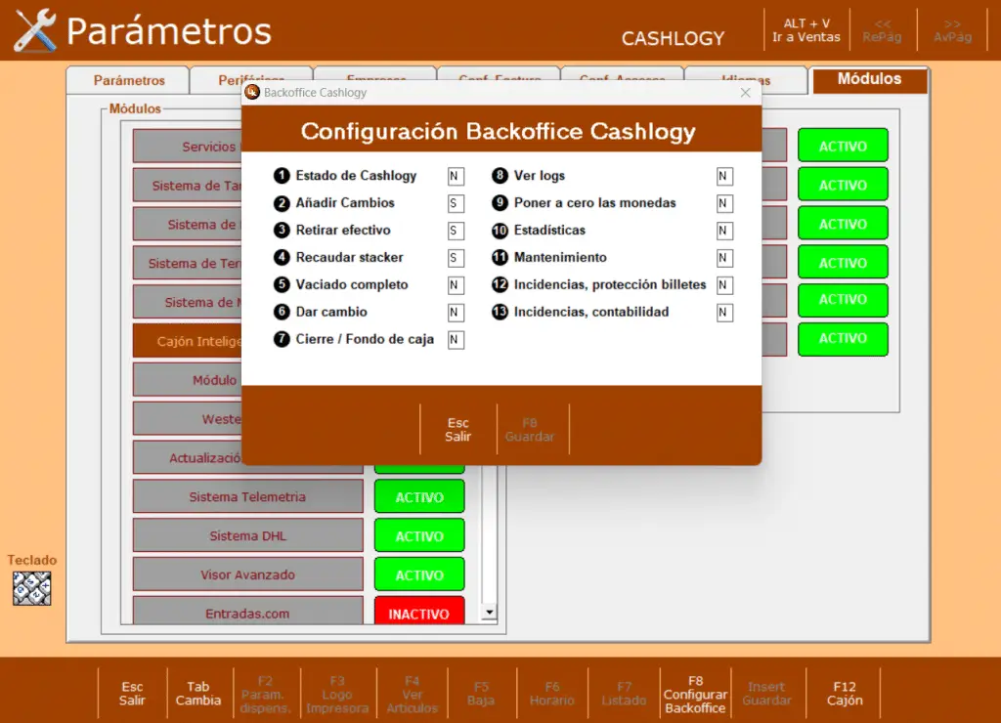This screenshot has height=723, width=1001.
Task: Click F7 Listado in the bottom bar
Action: [624, 694]
